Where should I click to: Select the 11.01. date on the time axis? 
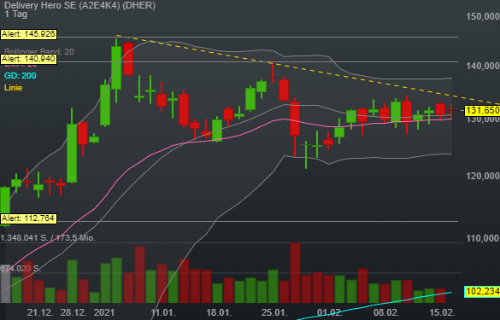pos(163,312)
